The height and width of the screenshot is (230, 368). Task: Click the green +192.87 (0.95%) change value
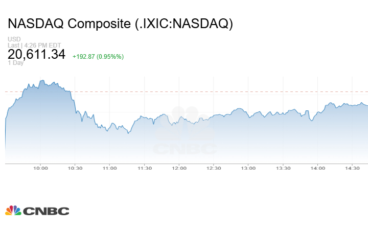pyautogui.click(x=98, y=56)
